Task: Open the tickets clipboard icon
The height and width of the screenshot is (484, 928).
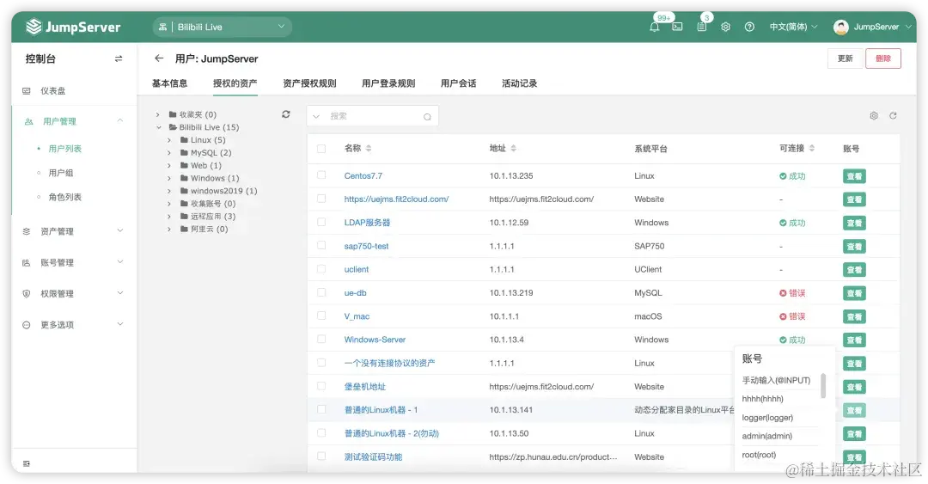Action: (702, 27)
